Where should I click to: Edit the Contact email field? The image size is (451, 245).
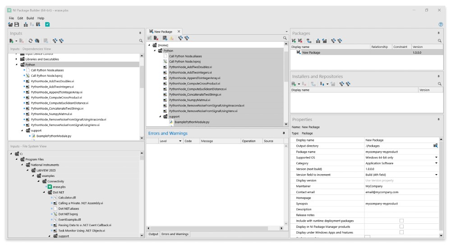pos(401,192)
